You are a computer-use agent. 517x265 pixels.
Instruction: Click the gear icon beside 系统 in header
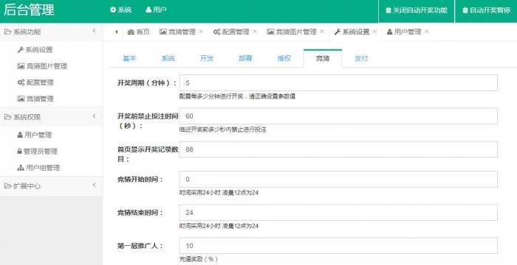pyautogui.click(x=113, y=10)
